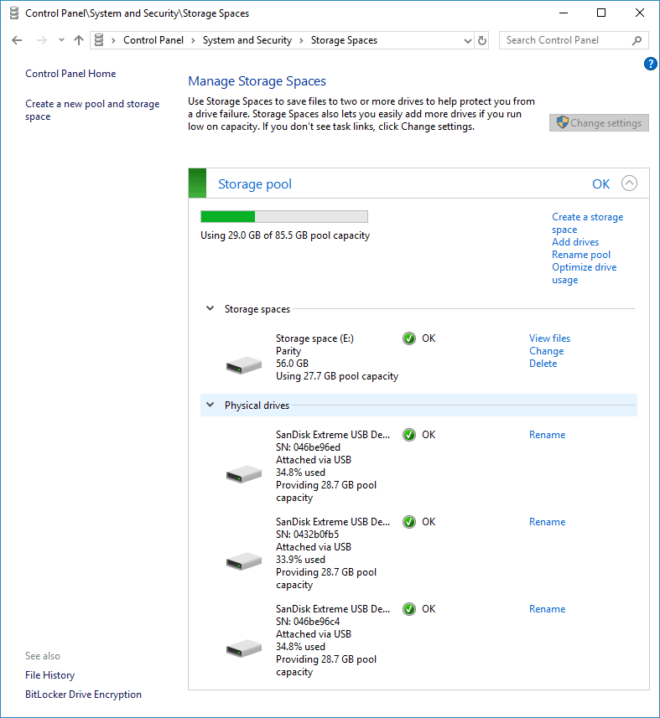The height and width of the screenshot is (718, 660).
Task: Collapse the Storage pool section chevron
Action: pyautogui.click(x=629, y=184)
